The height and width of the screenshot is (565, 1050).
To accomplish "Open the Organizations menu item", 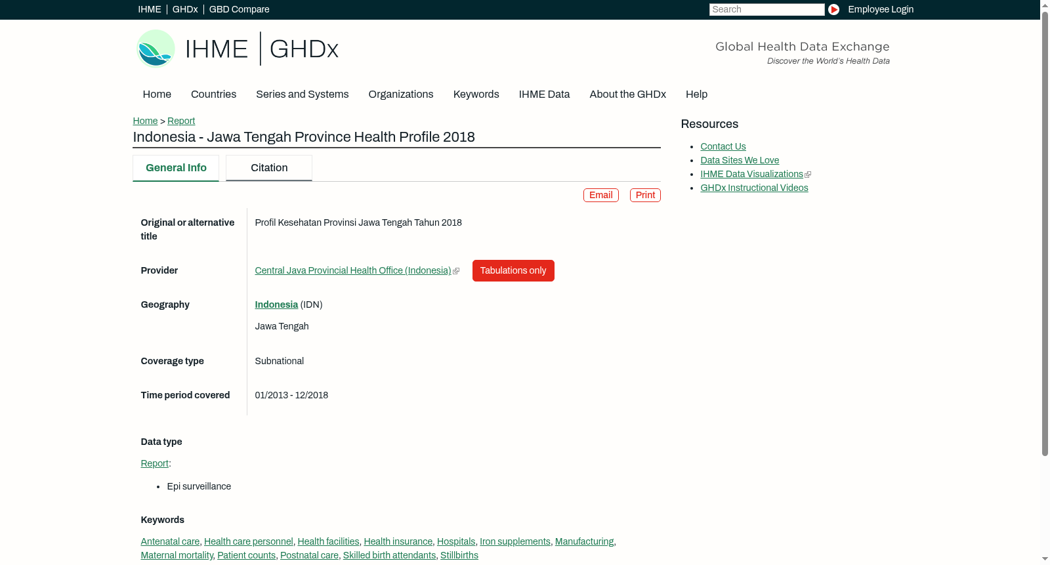I will click(x=401, y=94).
